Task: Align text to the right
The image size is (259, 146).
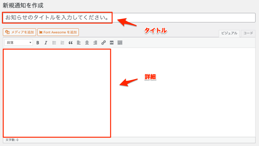Action: click(x=95, y=43)
